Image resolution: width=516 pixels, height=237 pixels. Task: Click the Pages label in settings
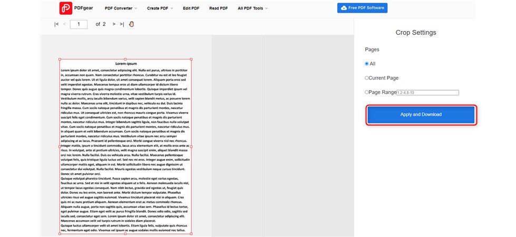(372, 50)
